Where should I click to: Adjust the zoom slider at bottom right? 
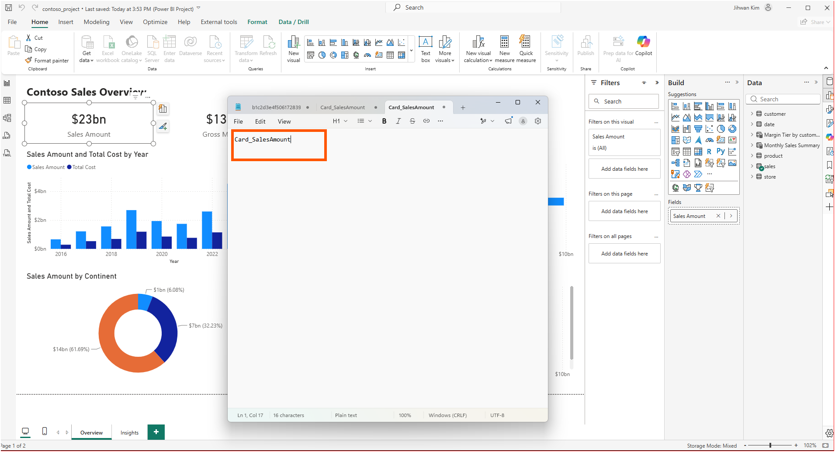[x=770, y=445]
